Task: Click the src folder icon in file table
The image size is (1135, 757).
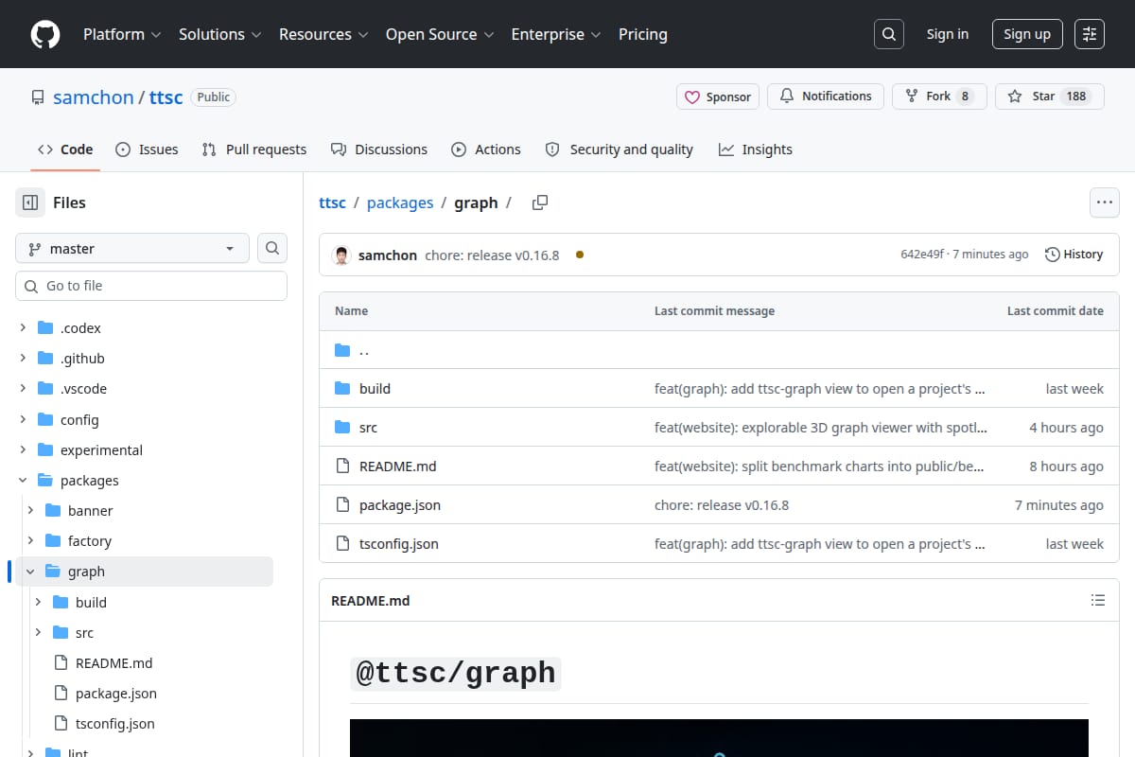Action: coord(342,427)
